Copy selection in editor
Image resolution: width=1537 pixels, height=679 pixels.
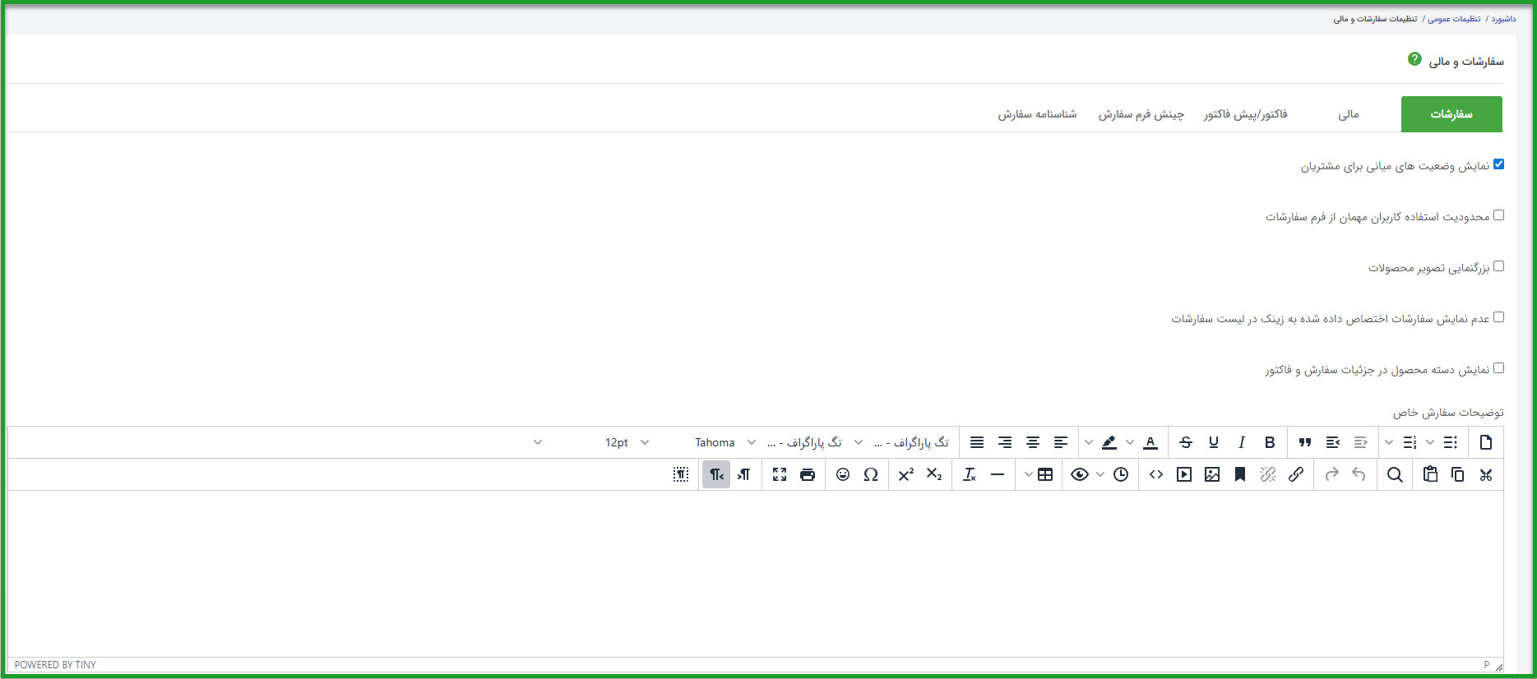1457,474
